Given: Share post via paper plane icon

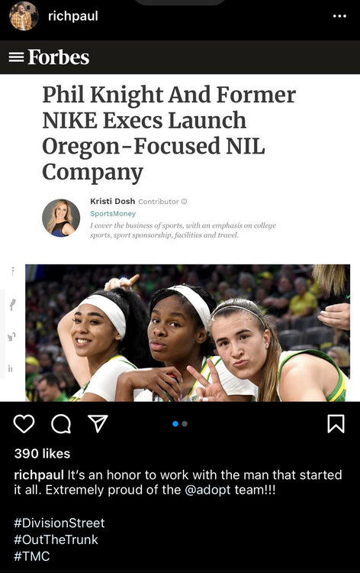Looking at the screenshot, I should [98, 423].
